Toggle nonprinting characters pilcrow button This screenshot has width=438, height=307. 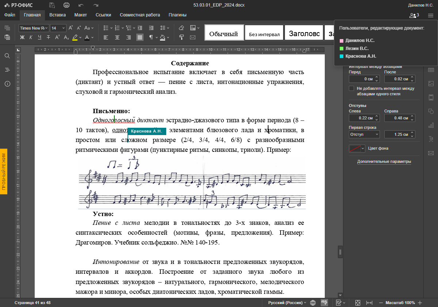coord(151,37)
